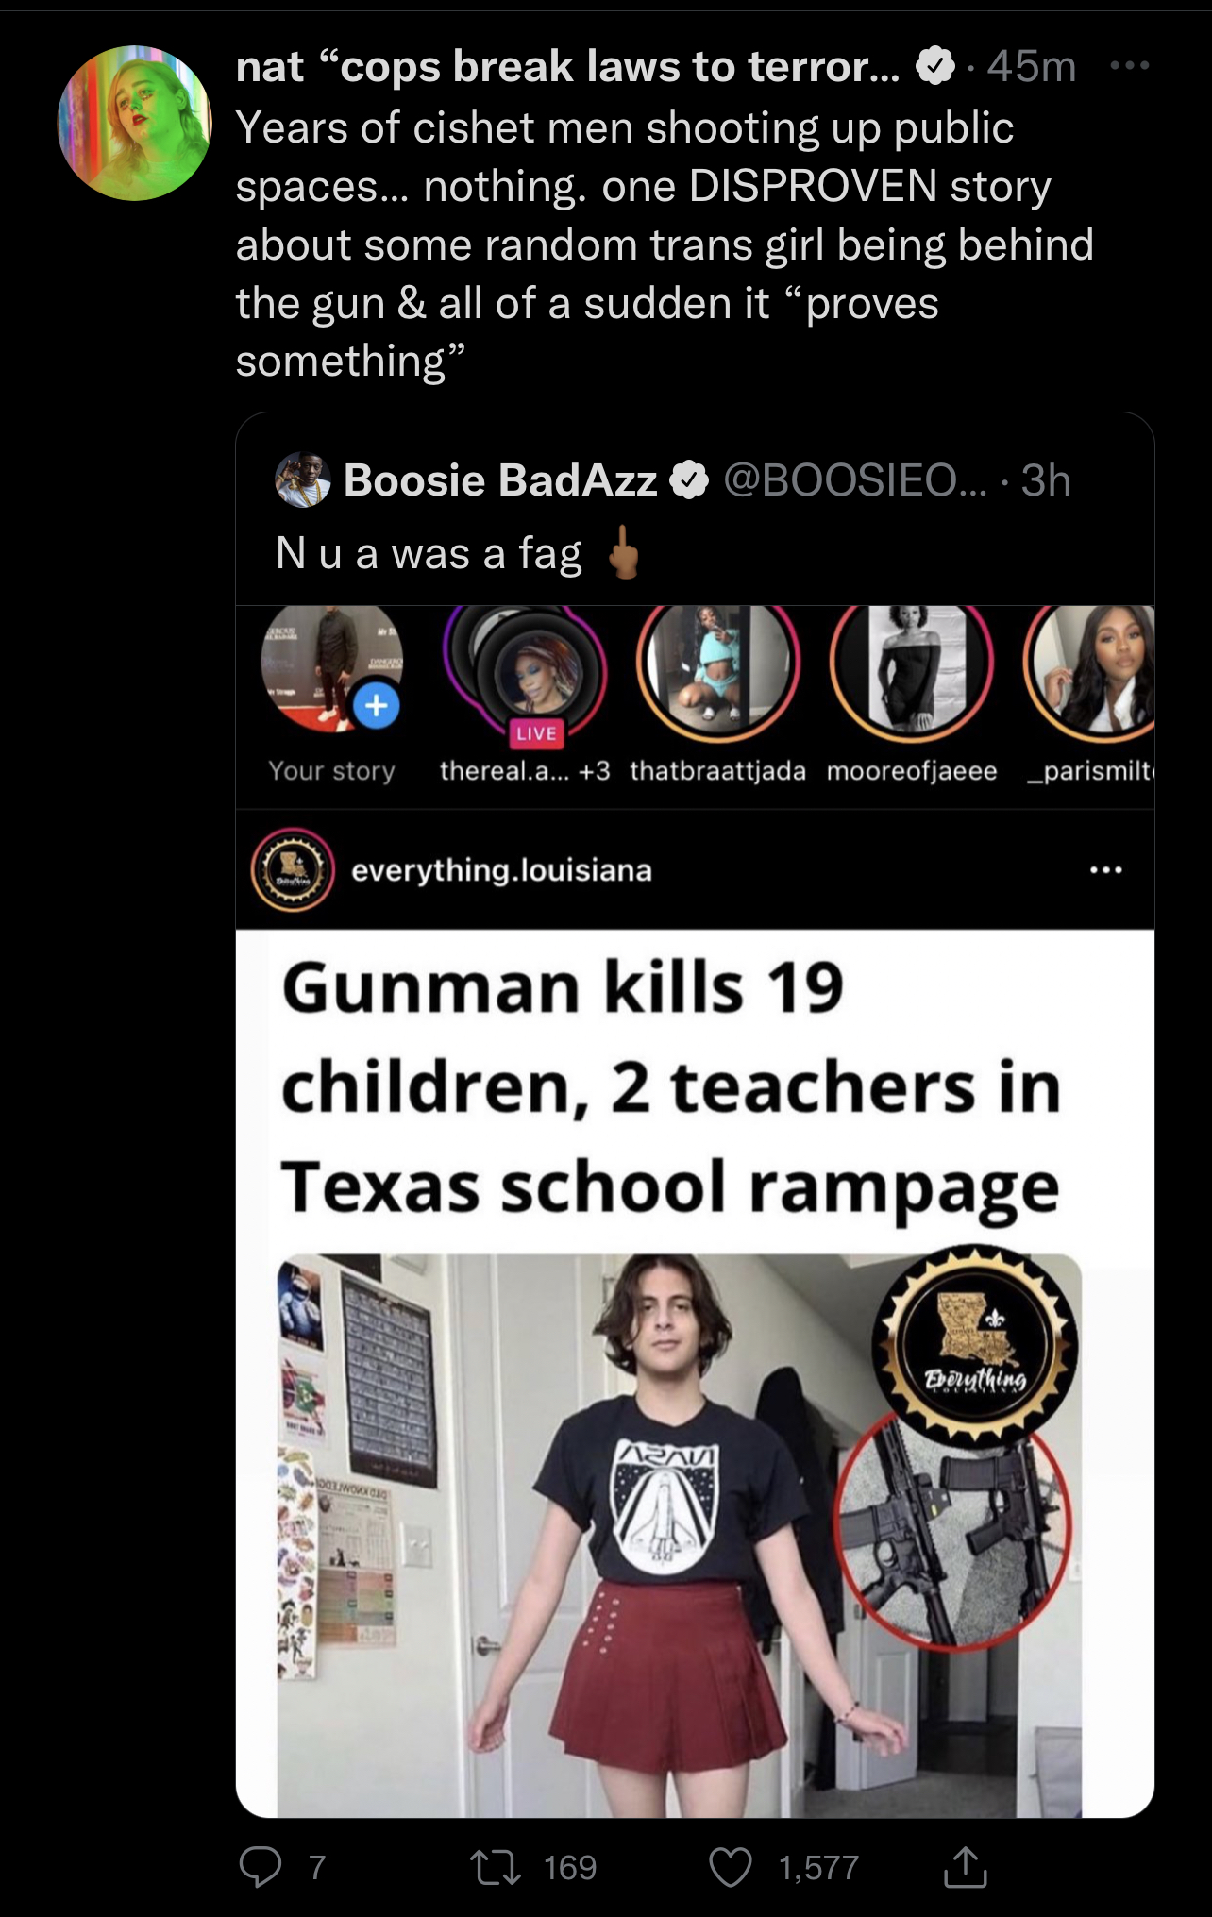This screenshot has width=1212, height=1917.
Task: Click Boosie BadAzz's verified checkmark
Action: (x=689, y=480)
